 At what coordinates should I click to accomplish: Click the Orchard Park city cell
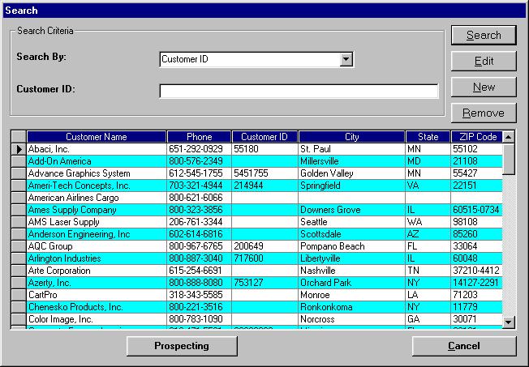[x=351, y=283]
